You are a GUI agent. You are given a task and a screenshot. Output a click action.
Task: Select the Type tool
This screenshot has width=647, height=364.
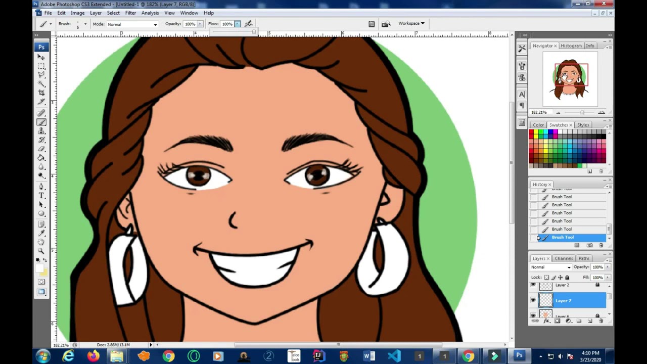[41, 196]
